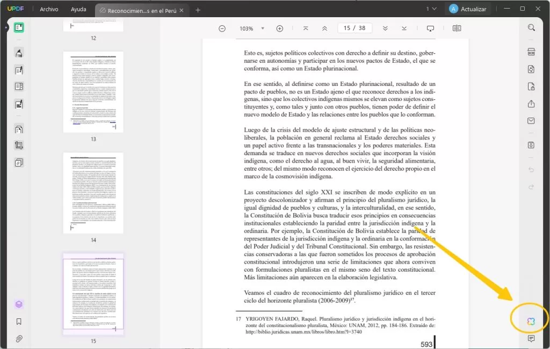Viewport: 550px width, 349px height.
Task: Open the Crop Pages tool
Action: [x=19, y=145]
